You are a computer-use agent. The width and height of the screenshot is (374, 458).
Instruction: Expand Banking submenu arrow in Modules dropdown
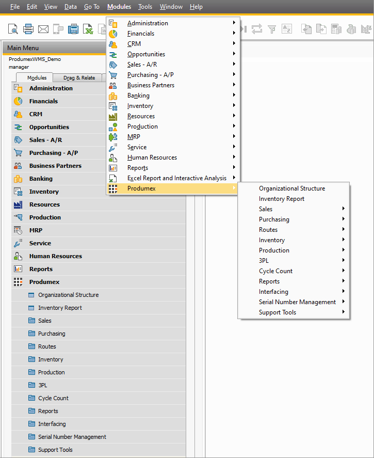234,95
